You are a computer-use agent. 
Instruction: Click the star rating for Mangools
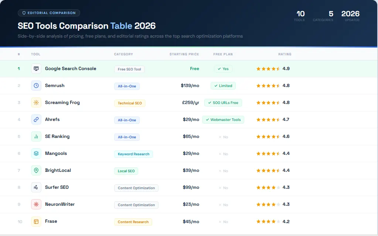click(268, 153)
